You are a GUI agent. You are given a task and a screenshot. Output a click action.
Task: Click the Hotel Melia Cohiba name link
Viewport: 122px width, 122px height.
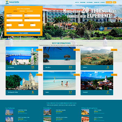coord(22,110)
